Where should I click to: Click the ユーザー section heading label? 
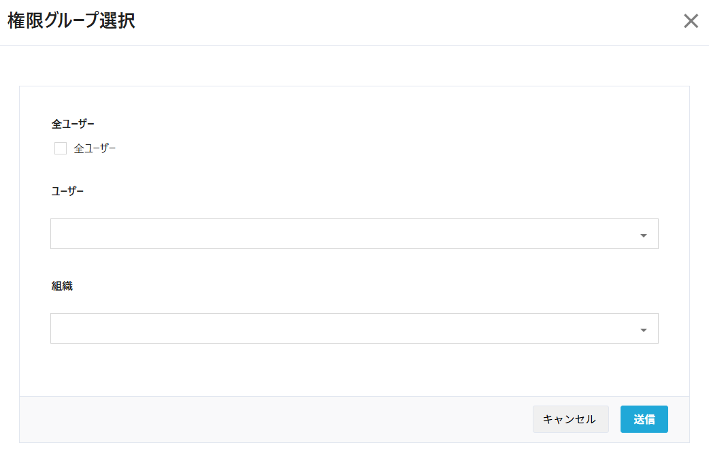(x=67, y=191)
